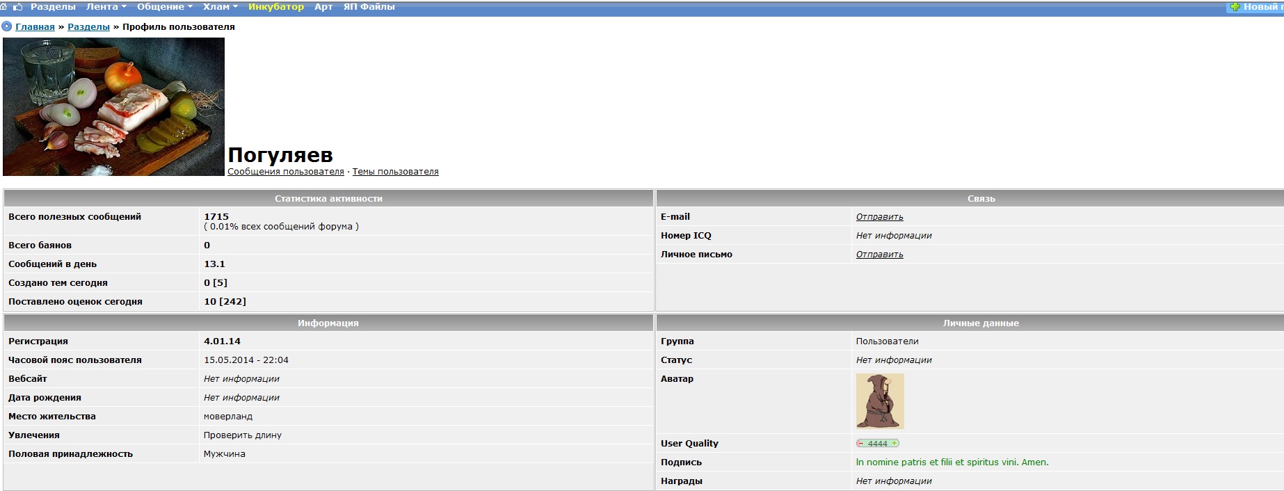Click Отправить link for Личное письмо
The height and width of the screenshot is (491, 1284).
click(879, 255)
